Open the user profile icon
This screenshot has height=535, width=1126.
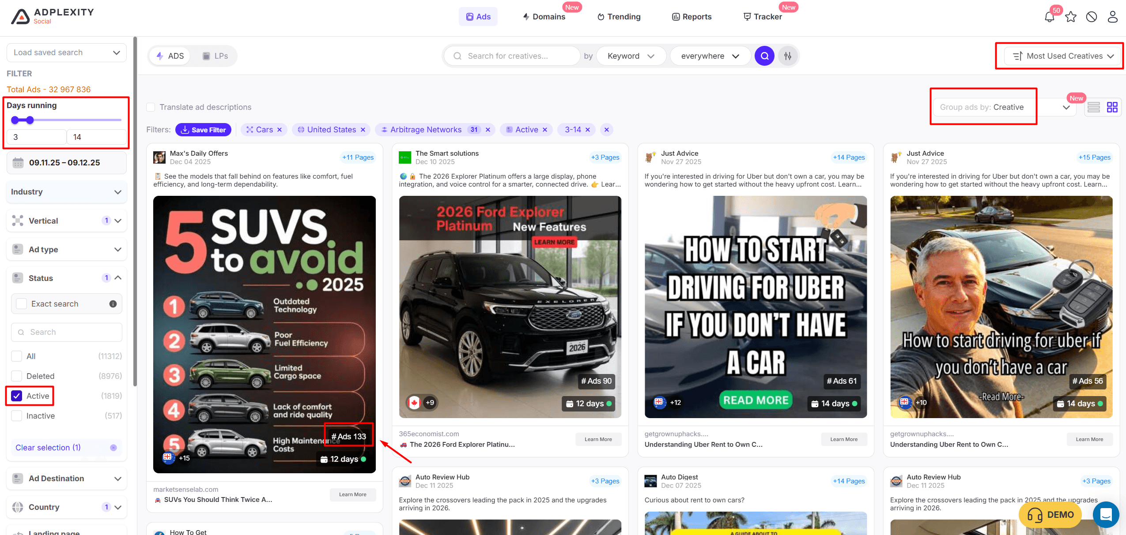coord(1112,17)
